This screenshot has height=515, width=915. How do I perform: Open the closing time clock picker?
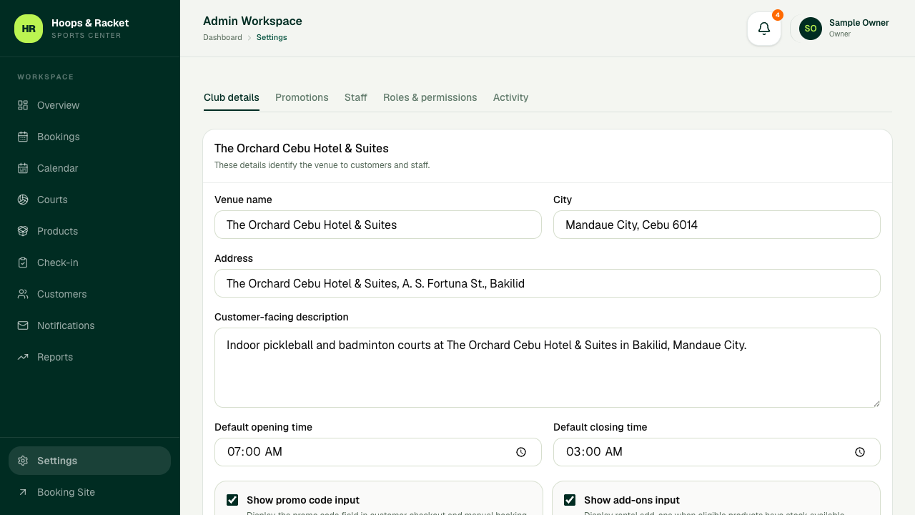[860, 452]
